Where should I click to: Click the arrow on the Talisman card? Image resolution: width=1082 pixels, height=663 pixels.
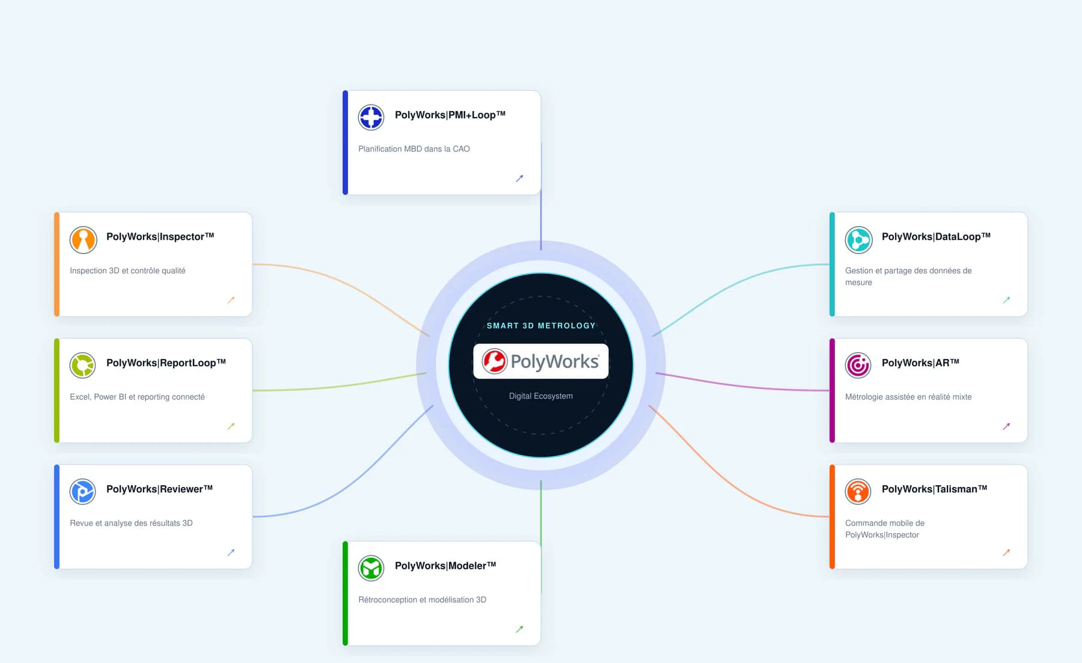(1006, 552)
